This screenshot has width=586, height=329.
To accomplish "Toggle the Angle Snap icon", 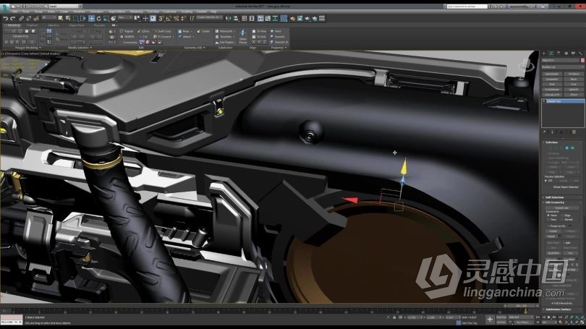I will 168,18.
